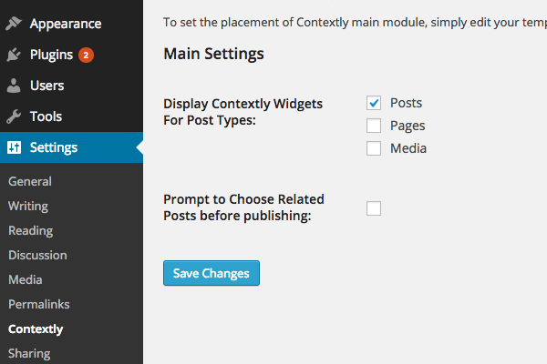This screenshot has width=547, height=364.
Task: Open Permalinks settings
Action: pos(39,305)
